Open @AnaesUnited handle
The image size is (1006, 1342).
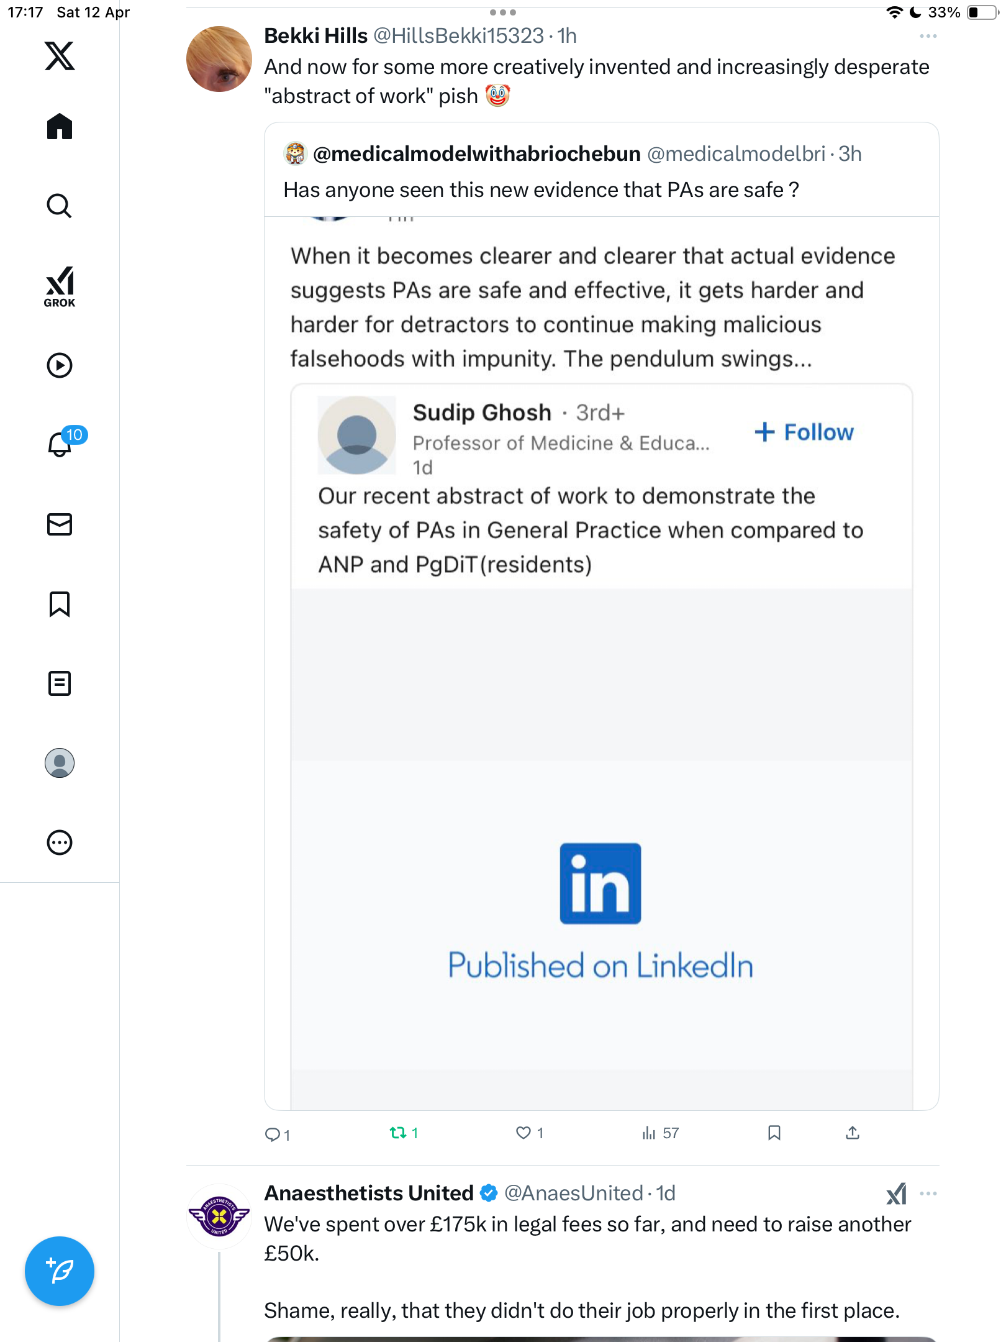(573, 1193)
